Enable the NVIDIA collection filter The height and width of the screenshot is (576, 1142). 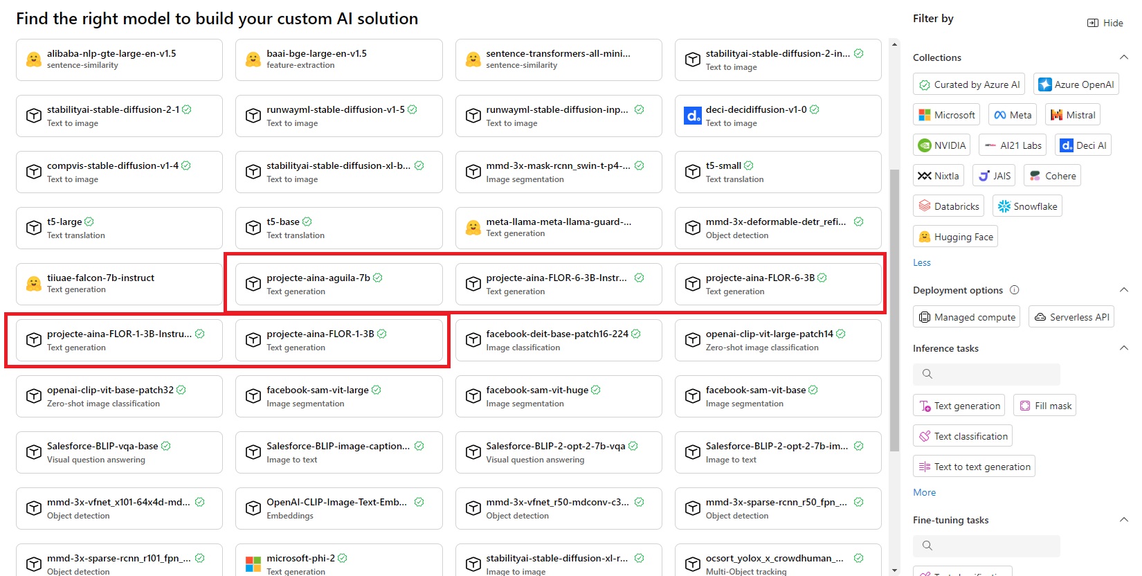pyautogui.click(x=941, y=145)
